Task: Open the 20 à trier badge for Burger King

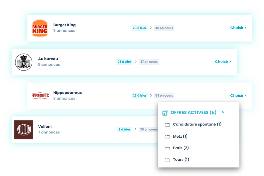Action: (140, 28)
